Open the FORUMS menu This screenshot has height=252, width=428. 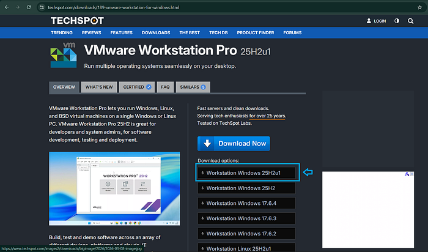click(x=292, y=33)
